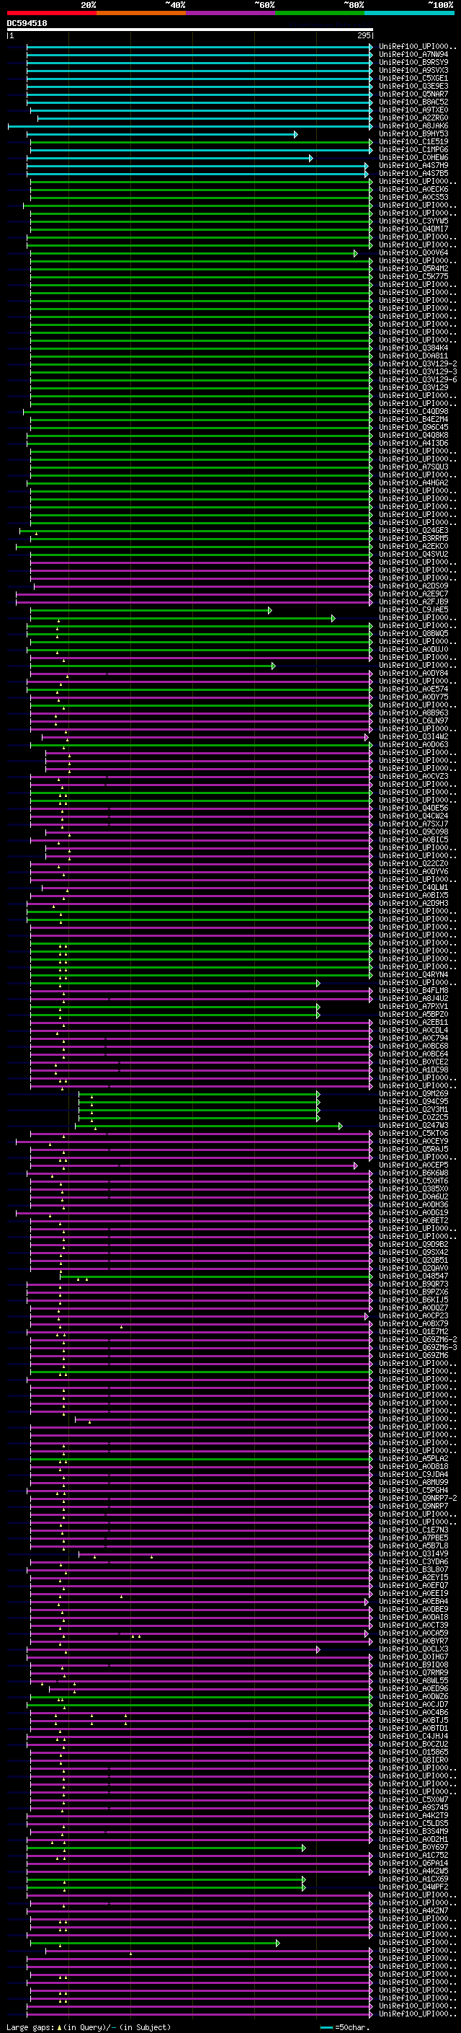
Task: Select hit UniRef100_Q96C45
Action: [x=413, y=428]
